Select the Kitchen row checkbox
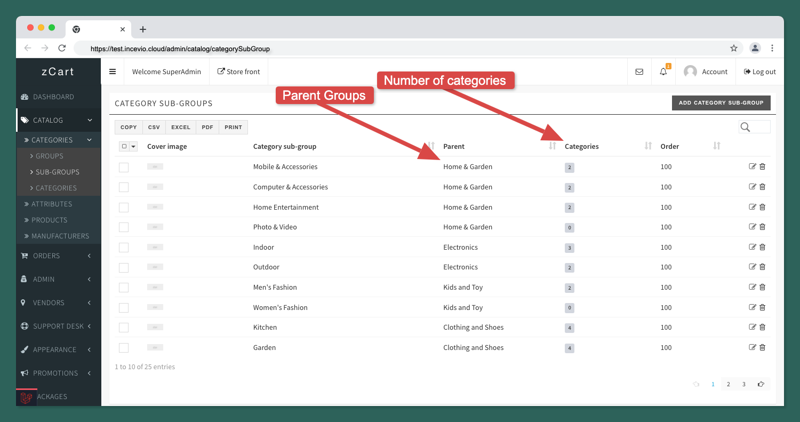 click(x=124, y=328)
